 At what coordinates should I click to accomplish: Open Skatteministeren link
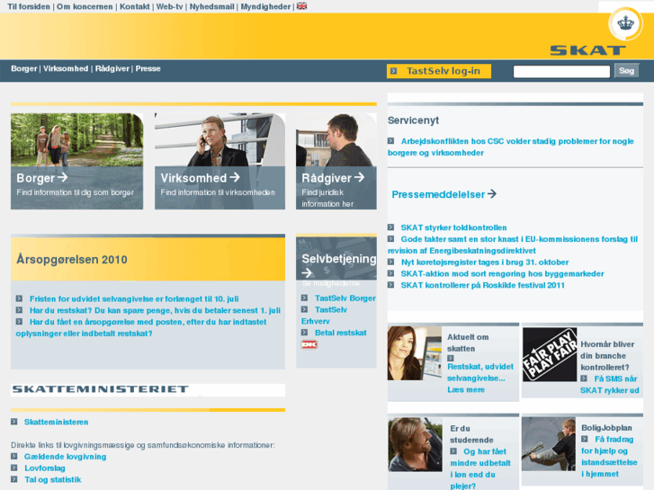point(56,422)
